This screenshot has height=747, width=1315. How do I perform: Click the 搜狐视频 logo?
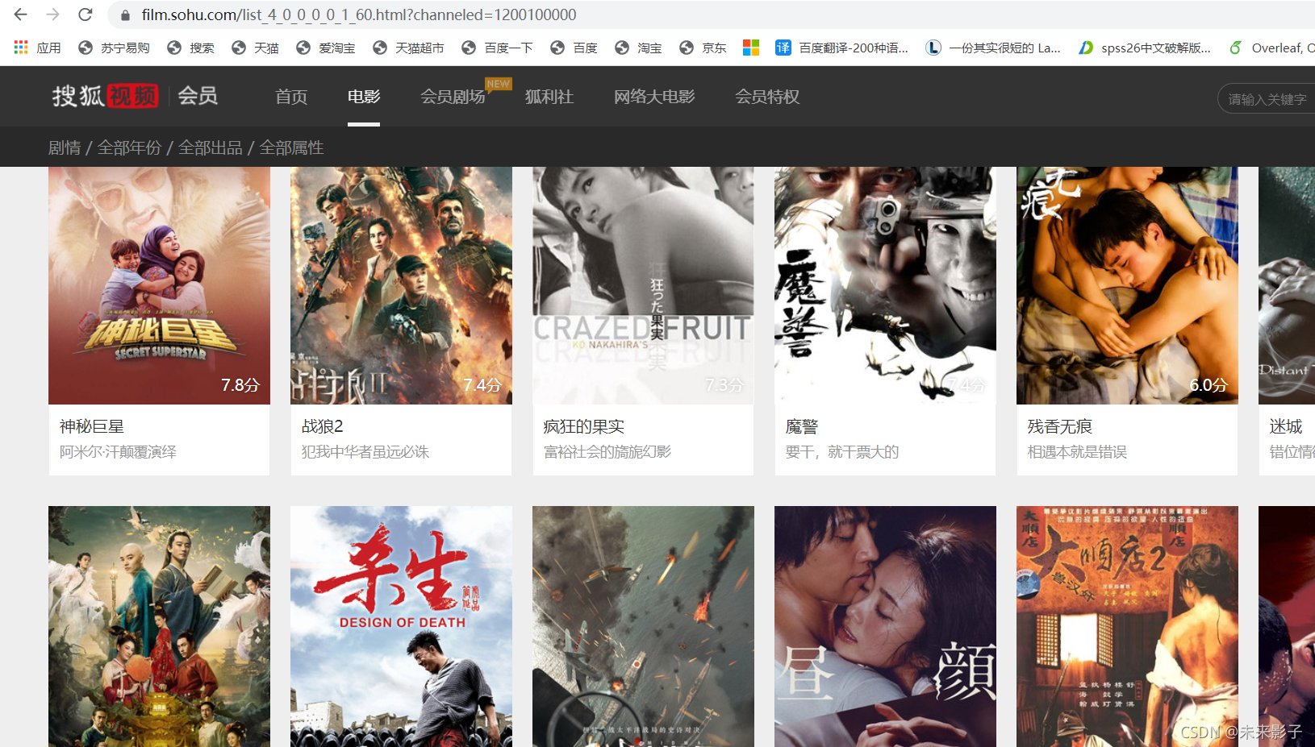pos(105,96)
